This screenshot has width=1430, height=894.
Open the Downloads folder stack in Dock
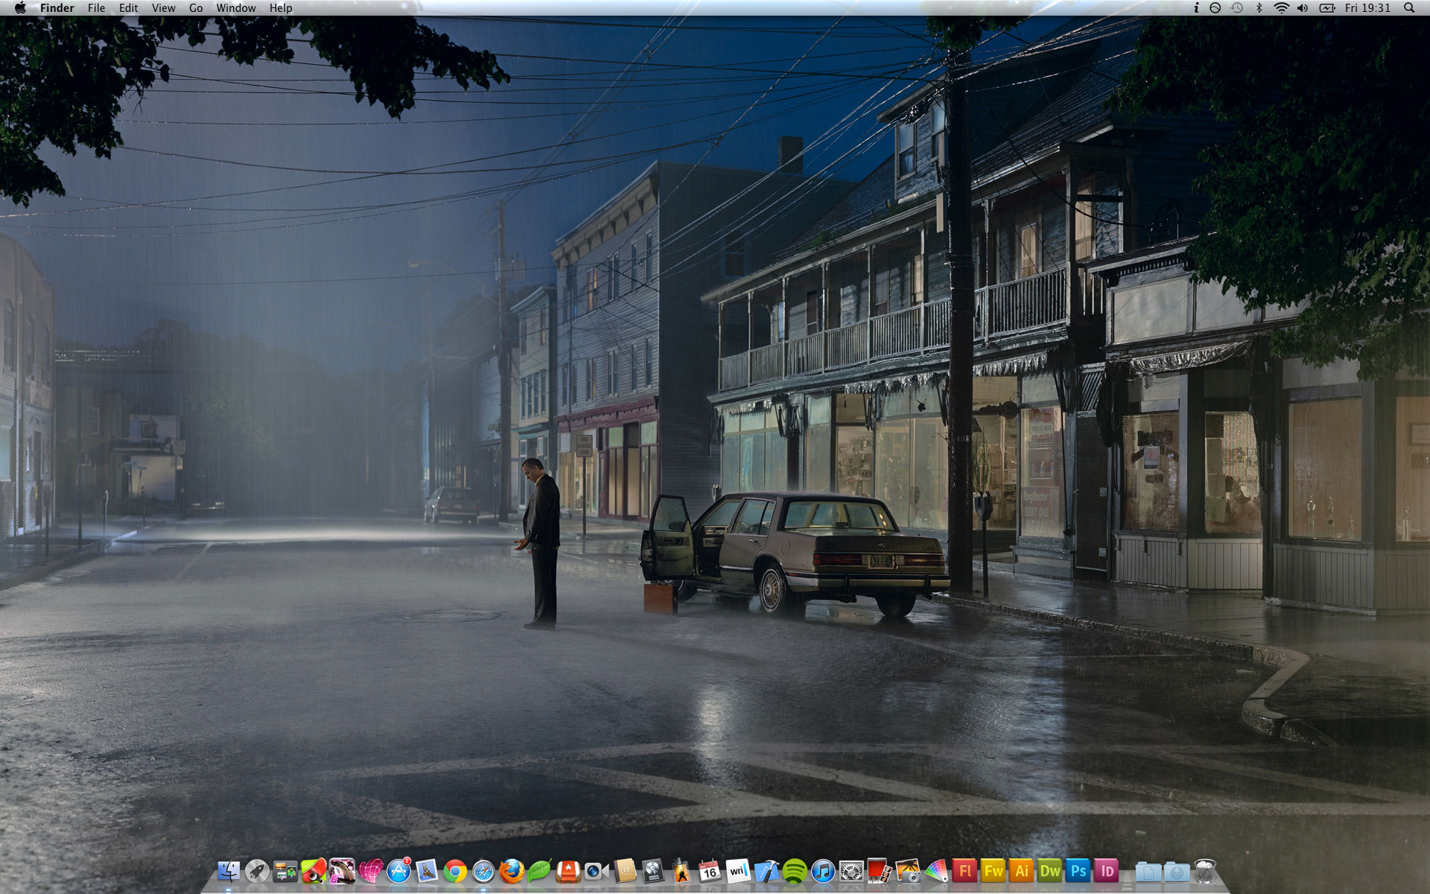coord(1176,870)
